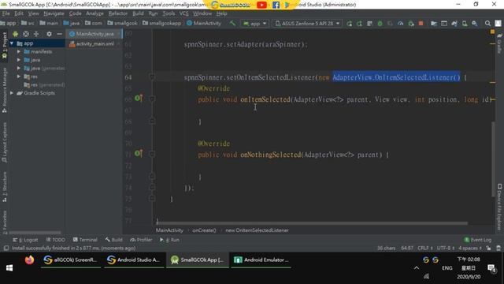Expand Gradle Scripts node
This screenshot has width=504, height=284.
12,93
